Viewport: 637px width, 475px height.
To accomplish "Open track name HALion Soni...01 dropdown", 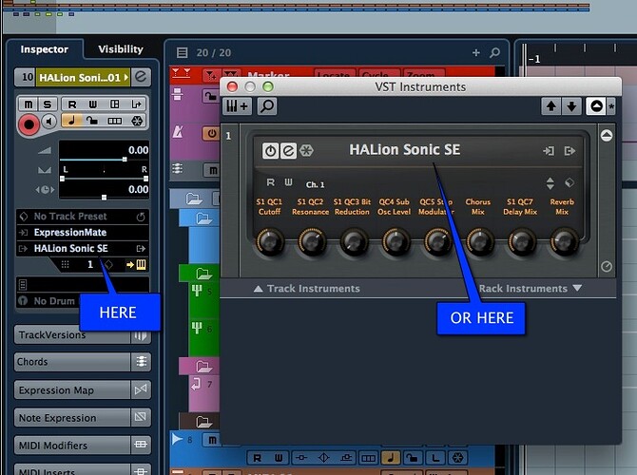I will tap(83, 77).
